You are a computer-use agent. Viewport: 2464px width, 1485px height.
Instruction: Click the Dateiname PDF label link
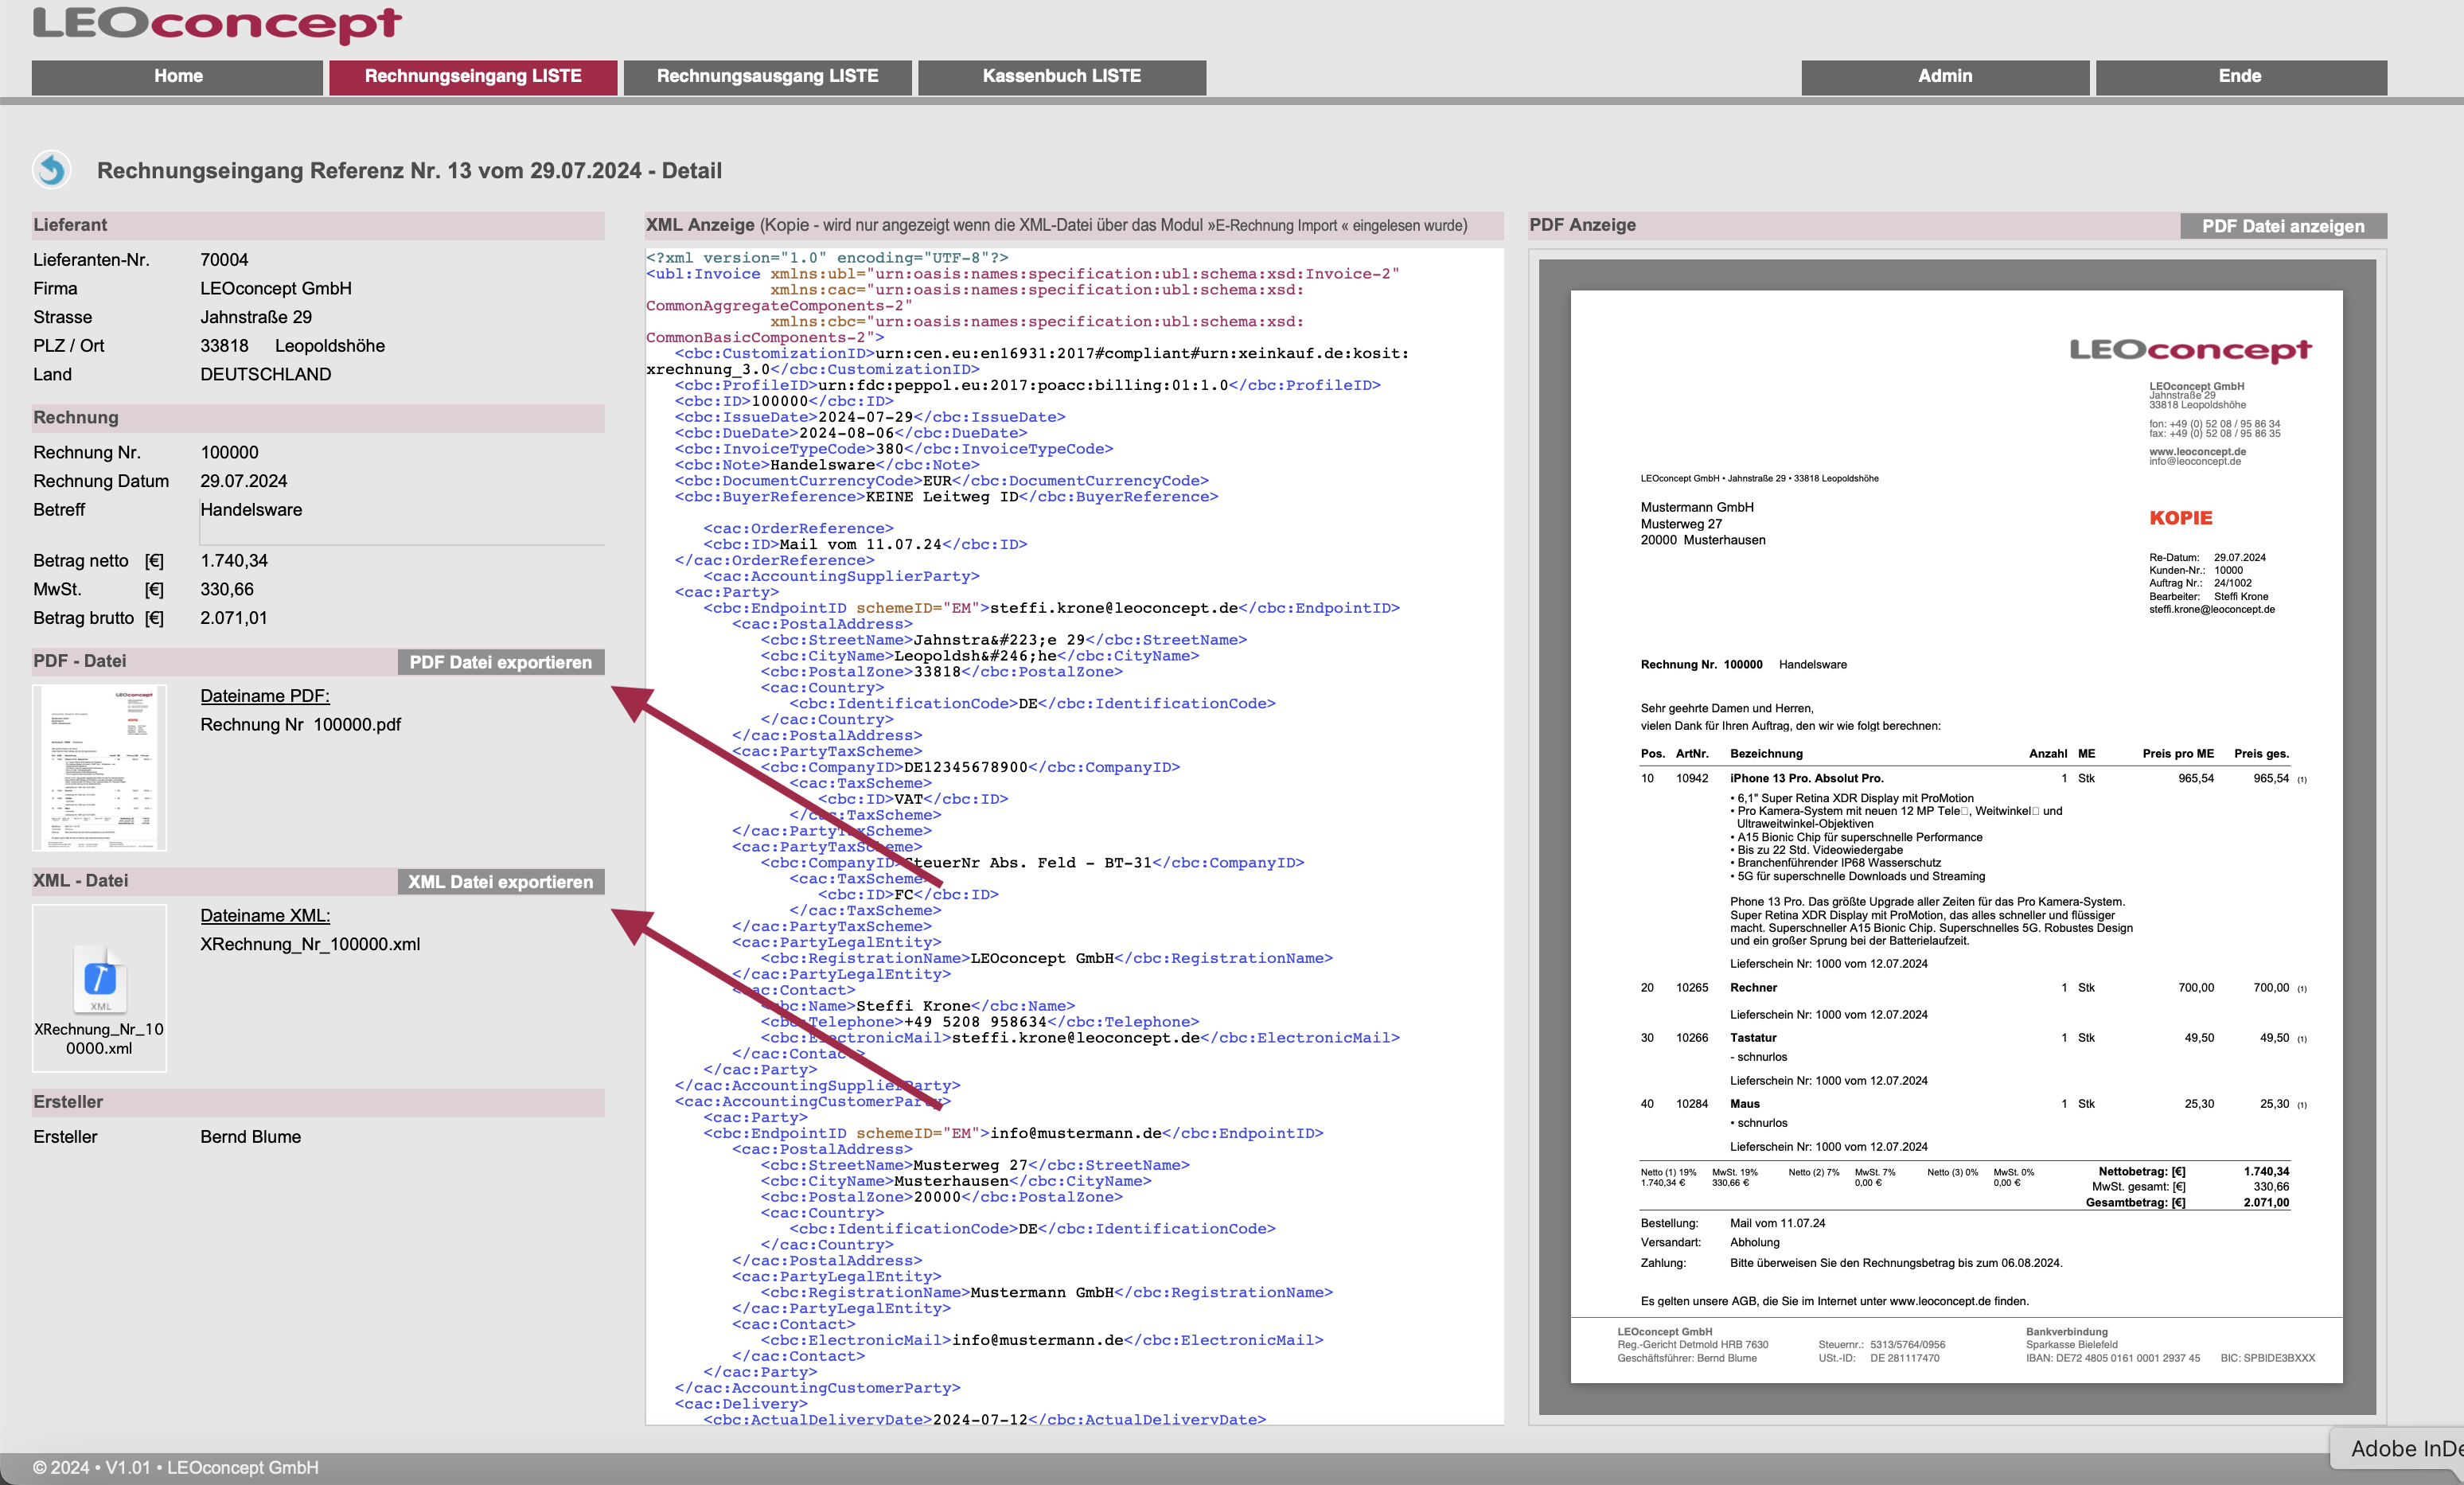265,696
